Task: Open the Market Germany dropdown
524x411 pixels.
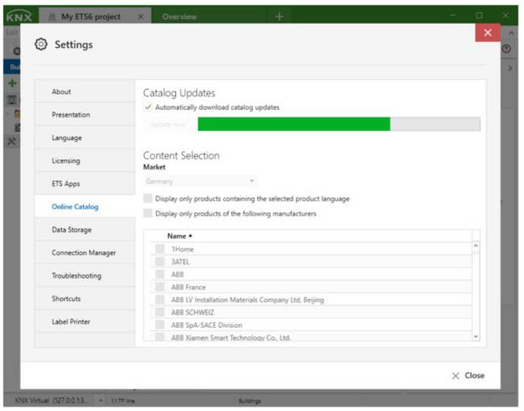Action: coord(200,180)
